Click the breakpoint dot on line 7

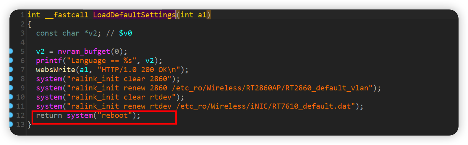click(x=11, y=70)
